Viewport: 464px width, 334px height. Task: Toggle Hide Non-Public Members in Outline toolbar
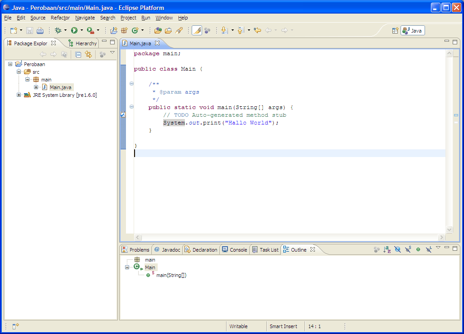pos(418,249)
